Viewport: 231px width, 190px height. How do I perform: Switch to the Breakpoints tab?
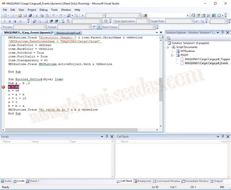coord(142,181)
